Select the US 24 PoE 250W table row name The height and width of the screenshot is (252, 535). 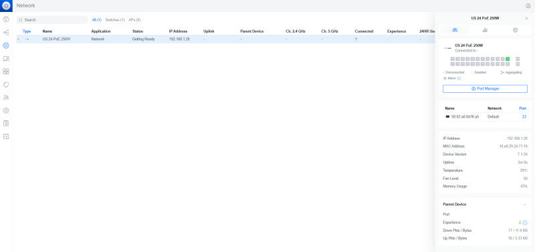(57, 39)
